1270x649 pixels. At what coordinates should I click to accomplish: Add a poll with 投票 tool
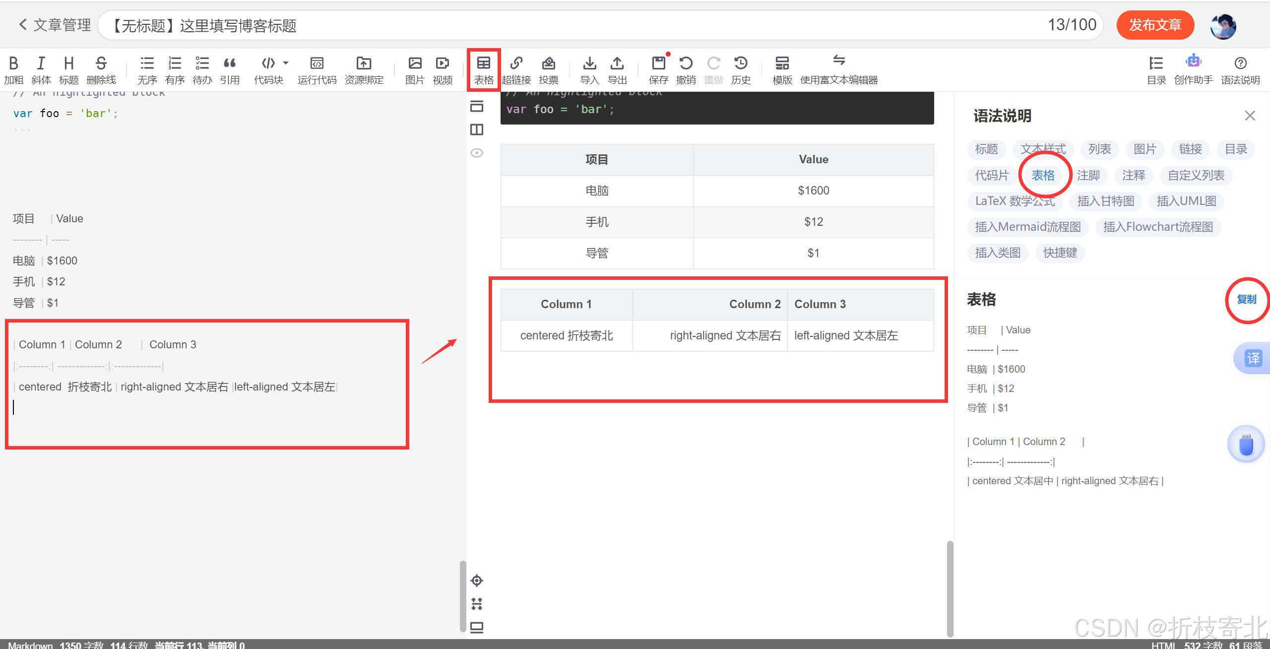click(549, 70)
